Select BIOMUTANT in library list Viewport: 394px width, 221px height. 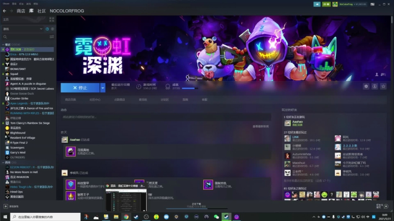tap(18, 69)
